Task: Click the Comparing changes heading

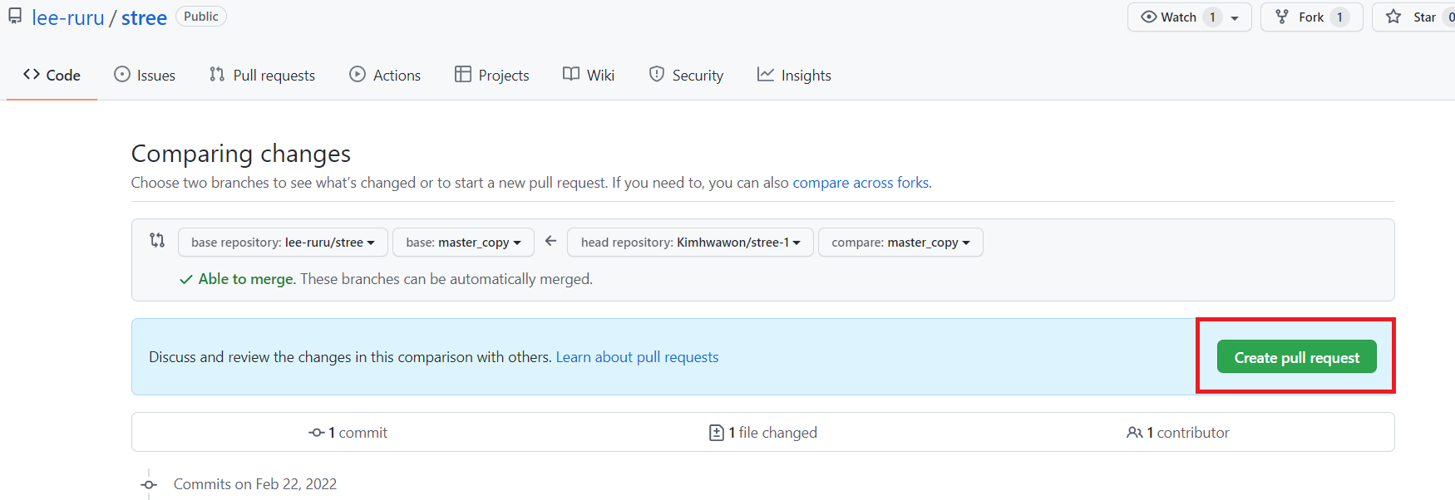Action: click(x=241, y=154)
